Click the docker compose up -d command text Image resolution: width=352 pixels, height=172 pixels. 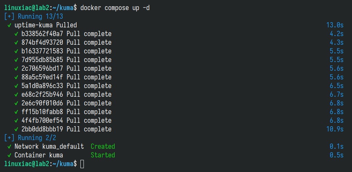click(115, 8)
